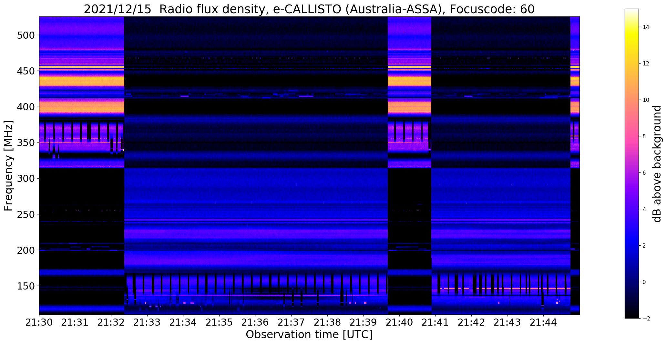Click the colorbar 8 tick label
Viewport: 667px width, 344px height.
point(644,136)
